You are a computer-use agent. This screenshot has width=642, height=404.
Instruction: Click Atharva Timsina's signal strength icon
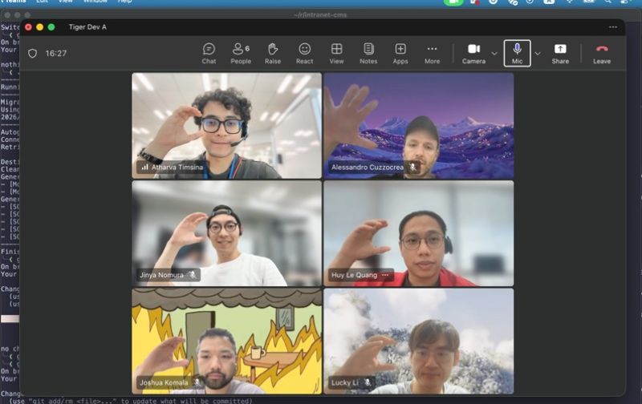(x=144, y=167)
